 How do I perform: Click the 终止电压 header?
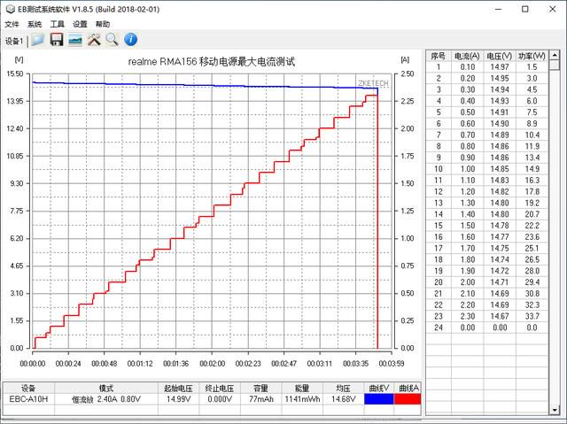pyautogui.click(x=220, y=389)
